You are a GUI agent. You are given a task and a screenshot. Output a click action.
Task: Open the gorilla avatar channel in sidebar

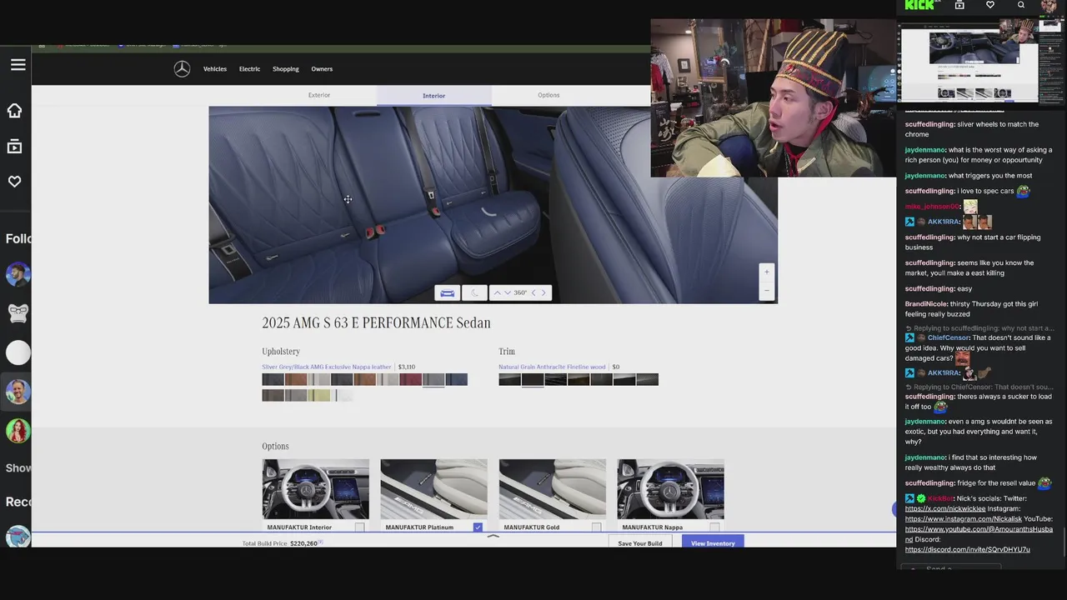(18, 313)
